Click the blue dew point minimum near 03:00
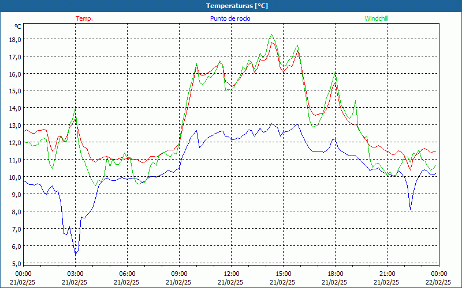Screen dimensions: 462x288 [x=76, y=254]
